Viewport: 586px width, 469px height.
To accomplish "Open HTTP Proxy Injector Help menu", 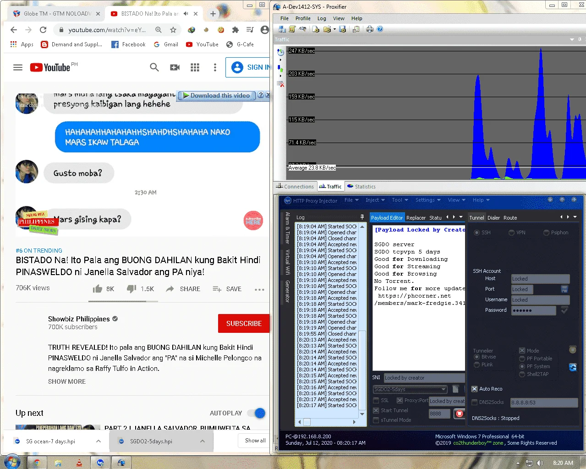I will [481, 200].
